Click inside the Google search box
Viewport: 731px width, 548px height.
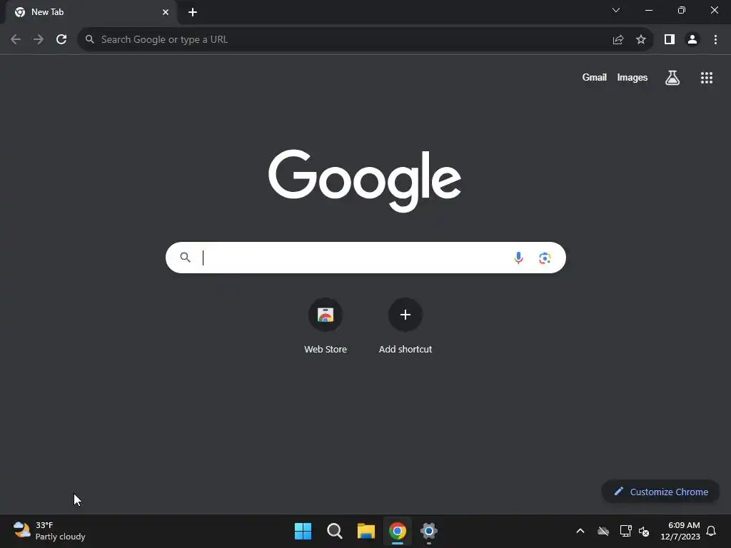[x=365, y=258]
